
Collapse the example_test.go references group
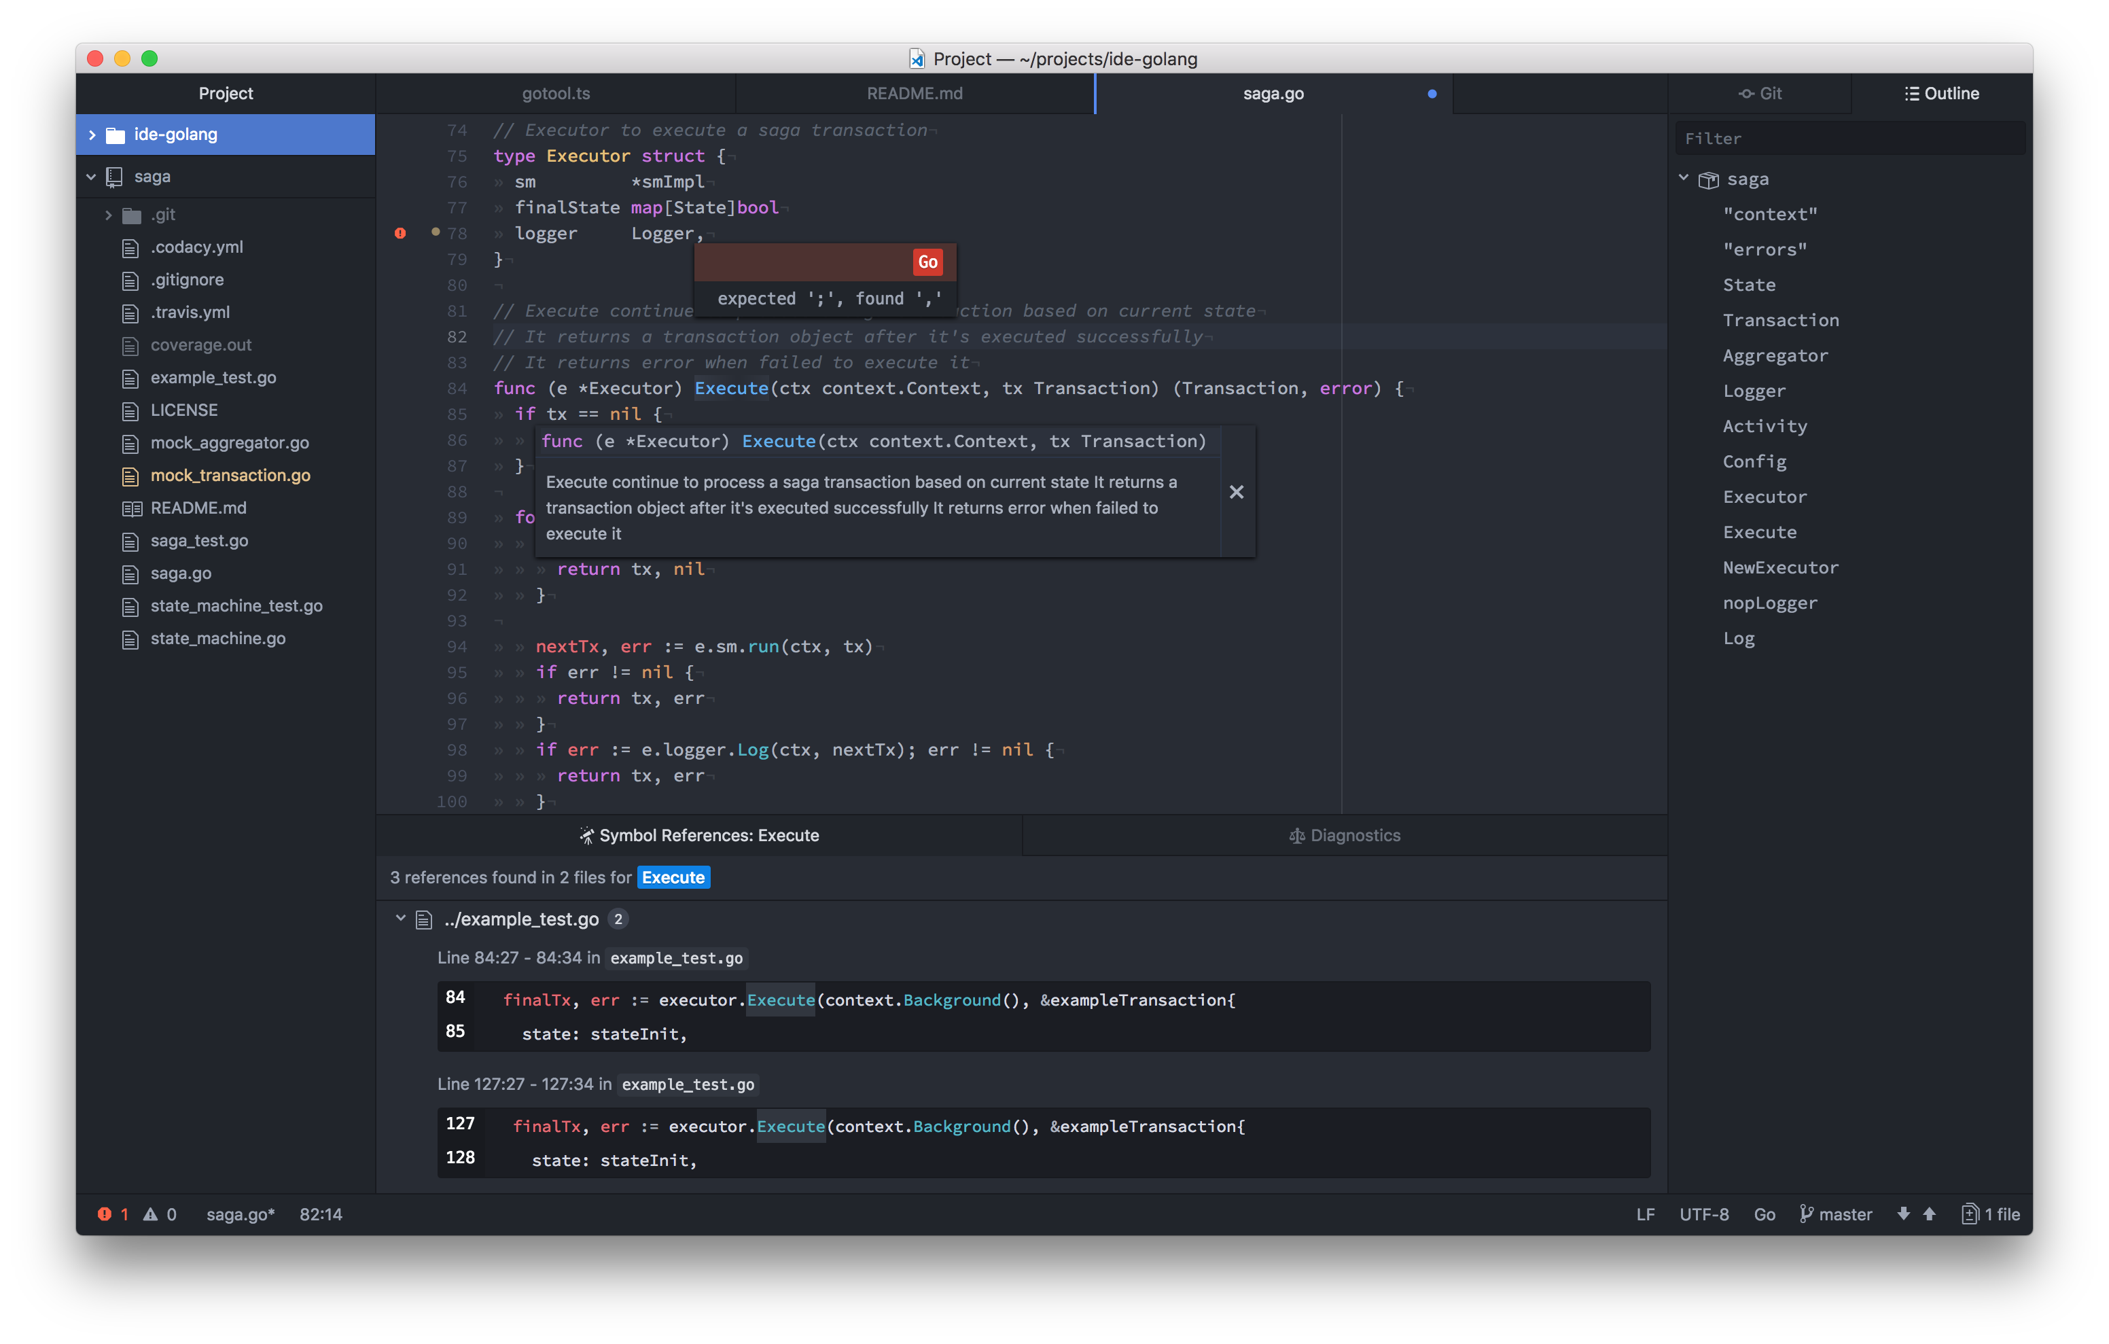(400, 918)
